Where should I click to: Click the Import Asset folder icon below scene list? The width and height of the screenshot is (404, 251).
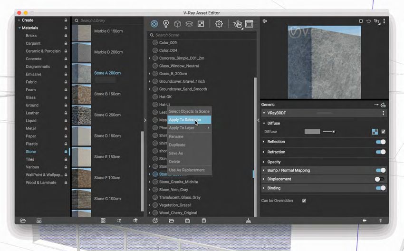click(x=171, y=221)
